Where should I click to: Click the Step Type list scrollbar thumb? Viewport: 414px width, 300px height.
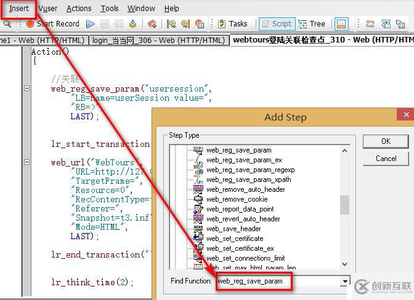point(345,205)
